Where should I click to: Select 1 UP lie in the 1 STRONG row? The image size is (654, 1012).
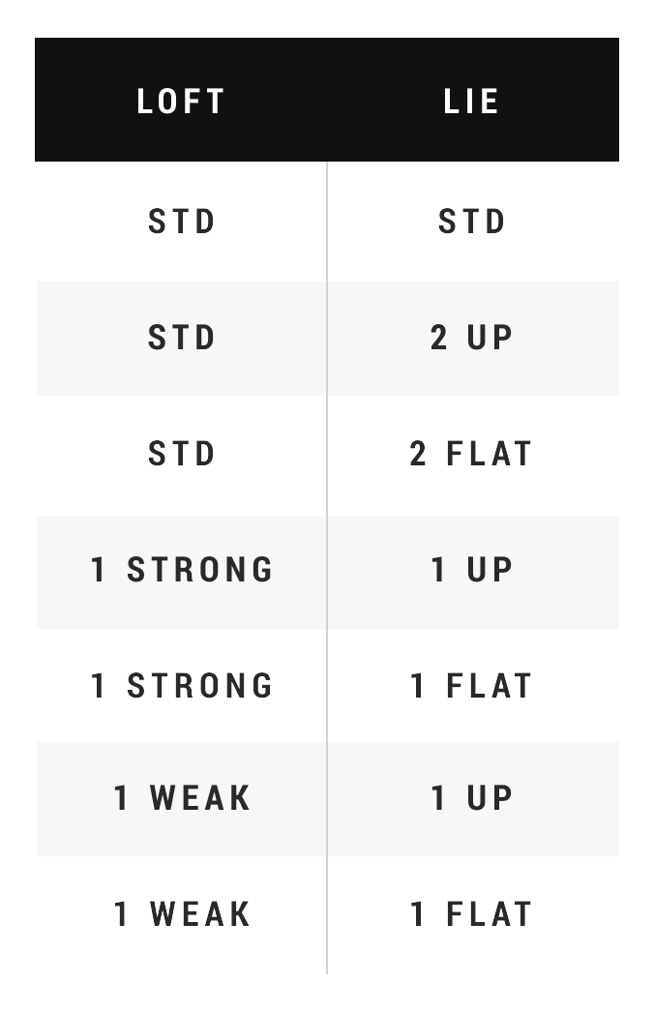pos(472,570)
